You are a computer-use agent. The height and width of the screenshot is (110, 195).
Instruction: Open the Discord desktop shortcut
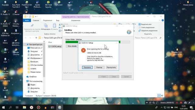113,4
